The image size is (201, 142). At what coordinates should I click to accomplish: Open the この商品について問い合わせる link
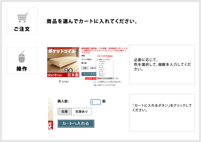[x=109, y=82]
